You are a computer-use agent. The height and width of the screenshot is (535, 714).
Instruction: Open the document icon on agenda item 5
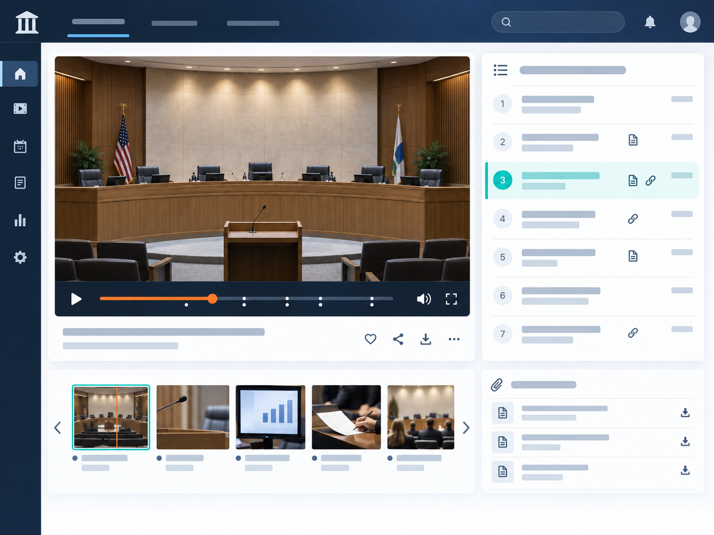click(633, 256)
